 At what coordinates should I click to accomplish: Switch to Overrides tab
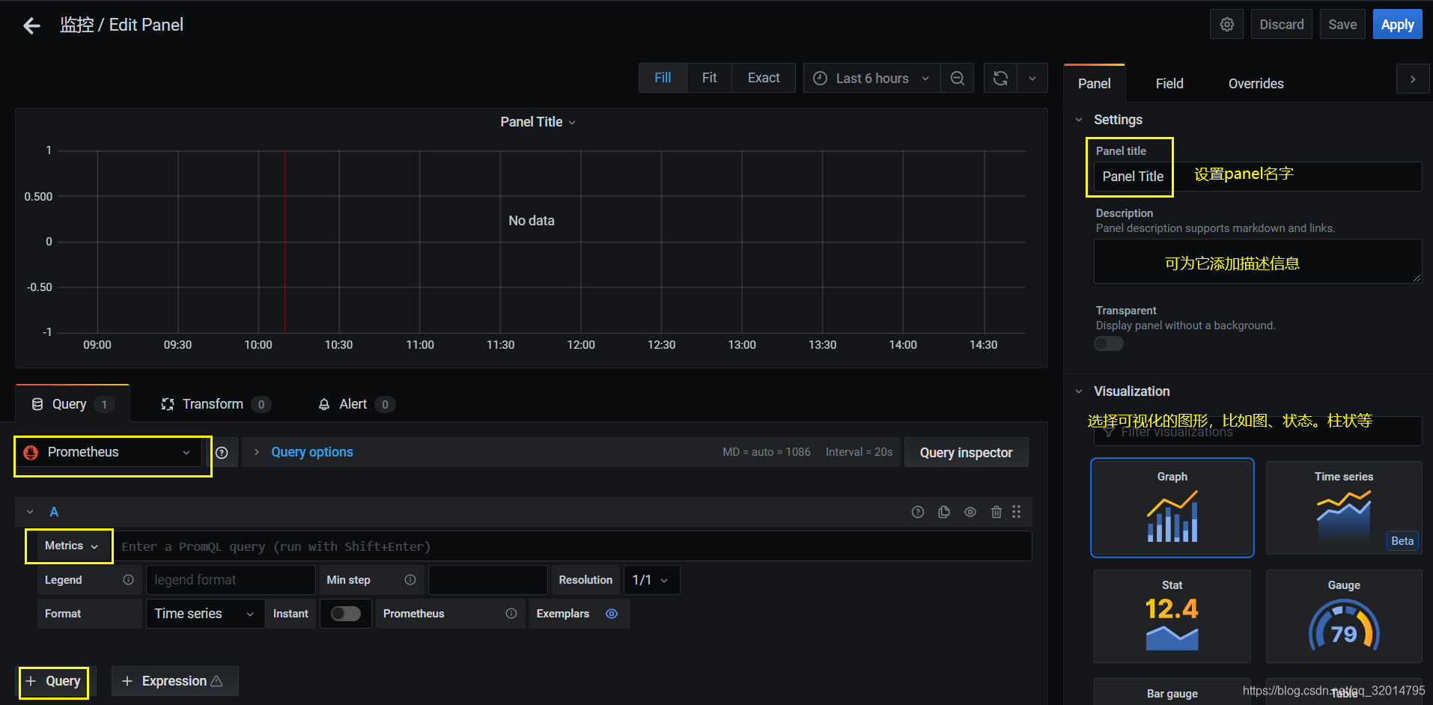[x=1256, y=84]
